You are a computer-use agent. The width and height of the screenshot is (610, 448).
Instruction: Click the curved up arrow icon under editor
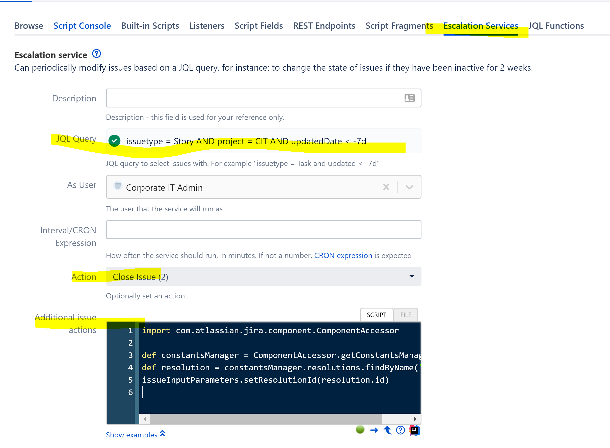[387, 430]
